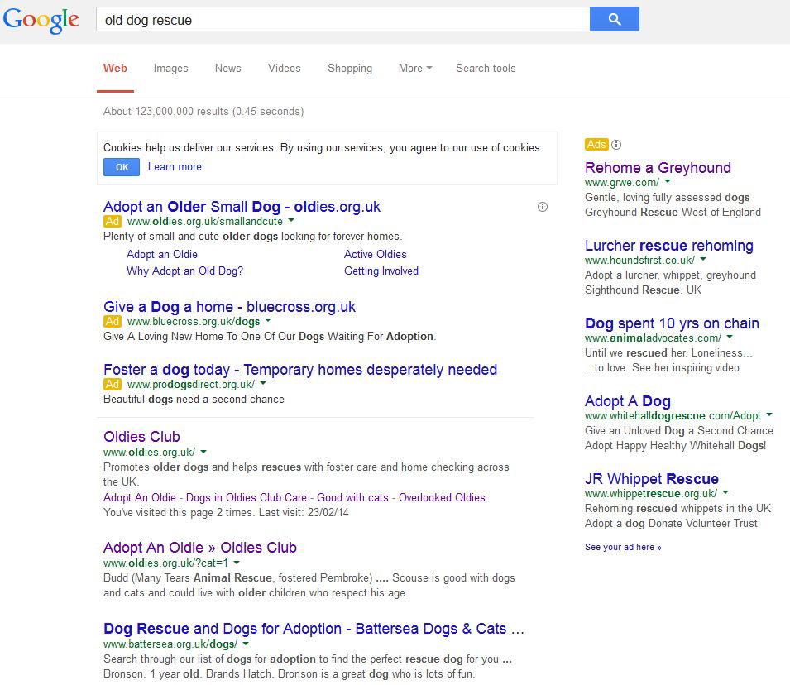Image resolution: width=790 pixels, height=685 pixels.
Task: Click the Google logo
Action: pos(41,20)
